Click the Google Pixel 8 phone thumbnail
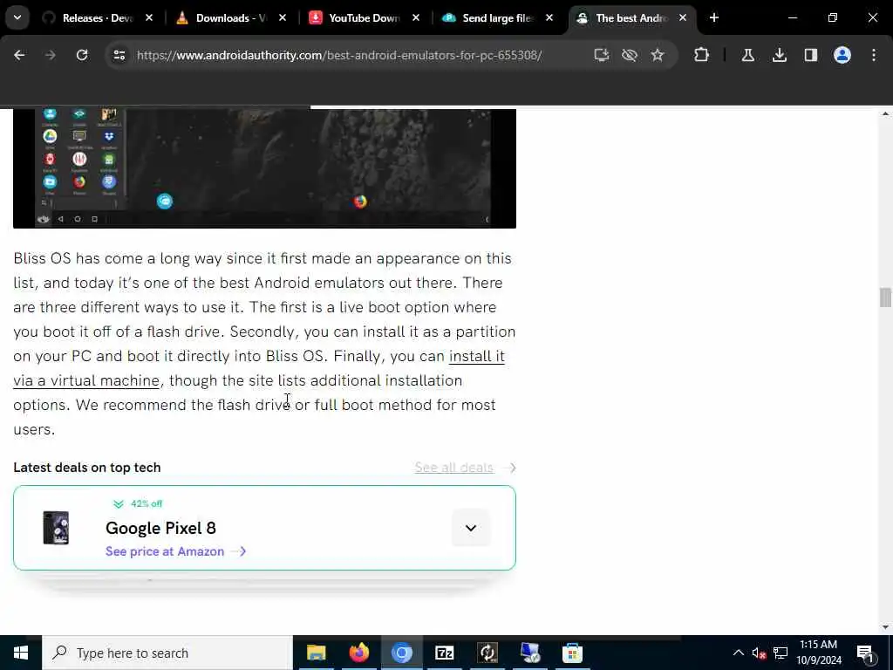893x670 pixels. pos(56,528)
